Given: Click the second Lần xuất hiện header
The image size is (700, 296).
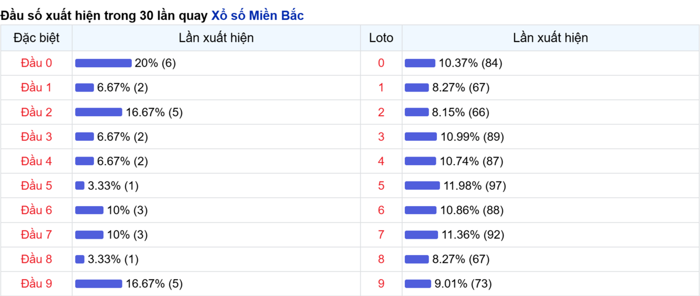Looking at the screenshot, I should coord(551,38).
